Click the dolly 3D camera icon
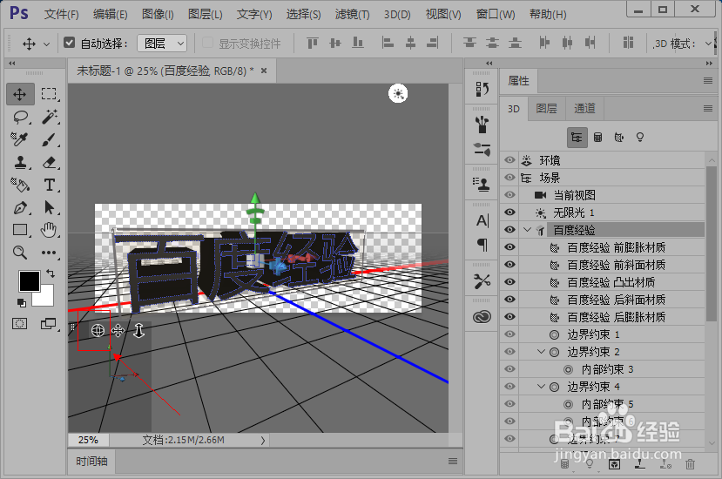Screen dimensions: 722x479 (x=139, y=330)
